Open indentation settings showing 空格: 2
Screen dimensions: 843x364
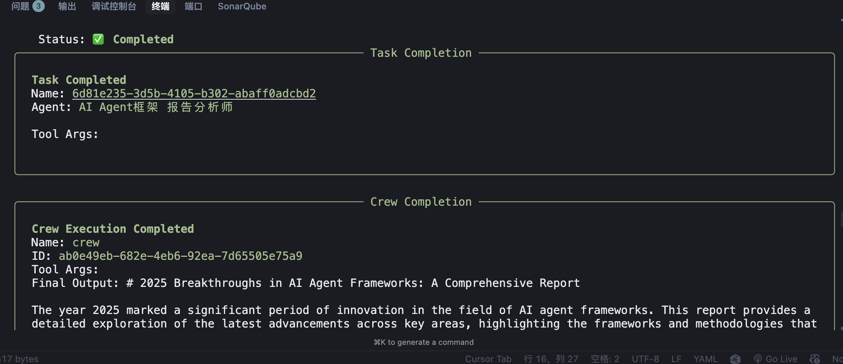(x=605, y=359)
